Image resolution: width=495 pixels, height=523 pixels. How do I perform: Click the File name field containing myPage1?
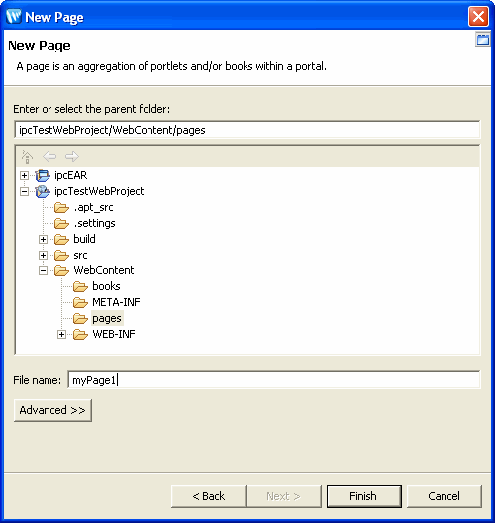273,380
